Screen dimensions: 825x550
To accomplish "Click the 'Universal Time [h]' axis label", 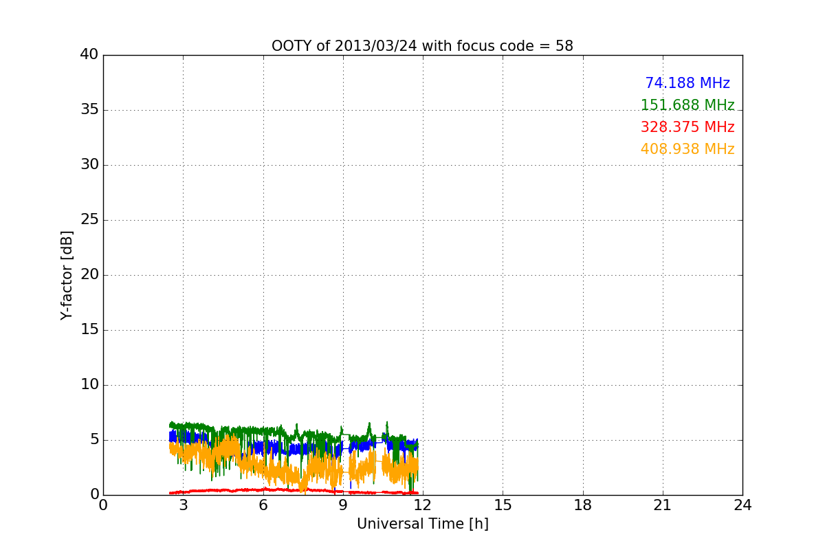I will coord(422,524).
